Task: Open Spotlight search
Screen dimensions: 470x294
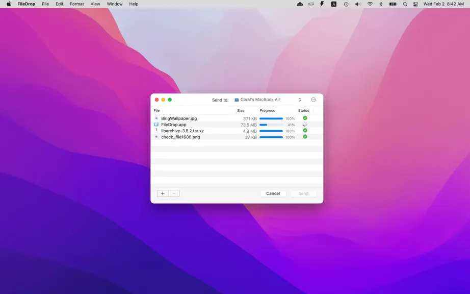Action: click(405, 4)
